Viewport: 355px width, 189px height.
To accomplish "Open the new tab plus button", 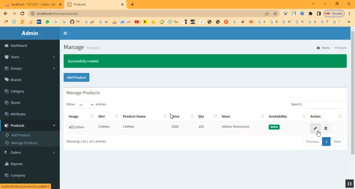I will (x=132, y=4).
